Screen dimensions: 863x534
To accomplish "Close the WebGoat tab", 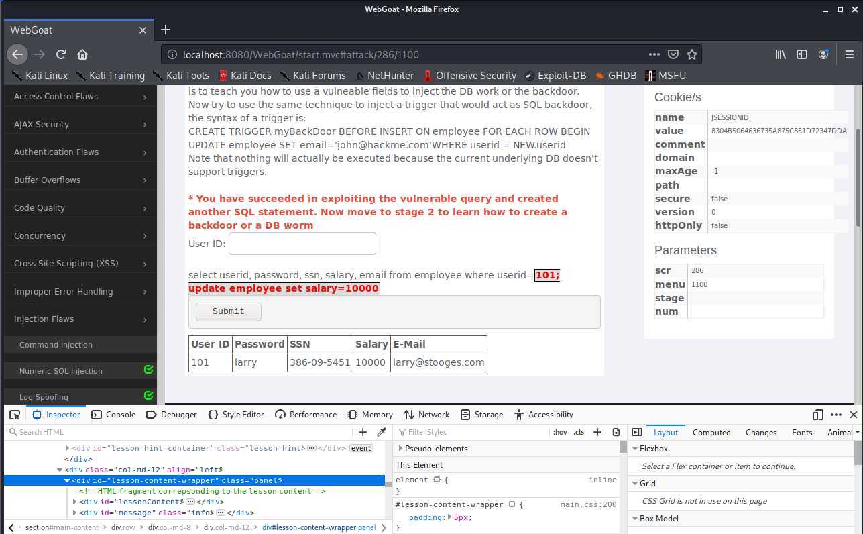I will pyautogui.click(x=143, y=30).
